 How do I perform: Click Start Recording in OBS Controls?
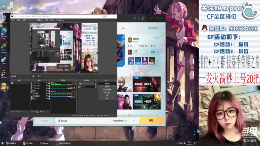click(x=107, y=87)
